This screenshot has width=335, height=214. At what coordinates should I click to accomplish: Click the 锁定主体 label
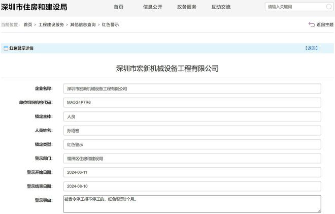pos(44,116)
